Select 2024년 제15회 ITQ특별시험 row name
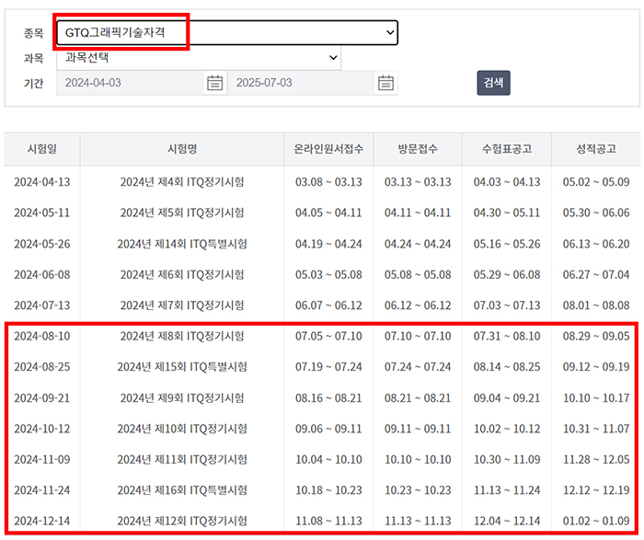This screenshot has width=644, height=540. pyautogui.click(x=182, y=367)
